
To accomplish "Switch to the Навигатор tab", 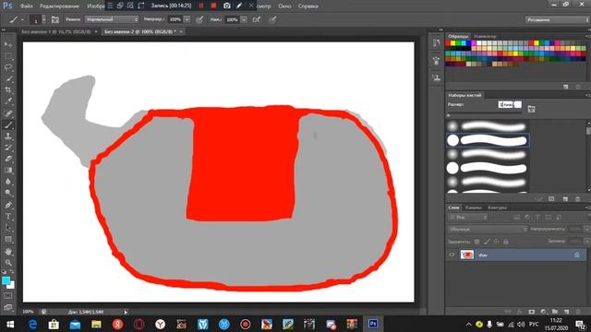I will tap(485, 36).
